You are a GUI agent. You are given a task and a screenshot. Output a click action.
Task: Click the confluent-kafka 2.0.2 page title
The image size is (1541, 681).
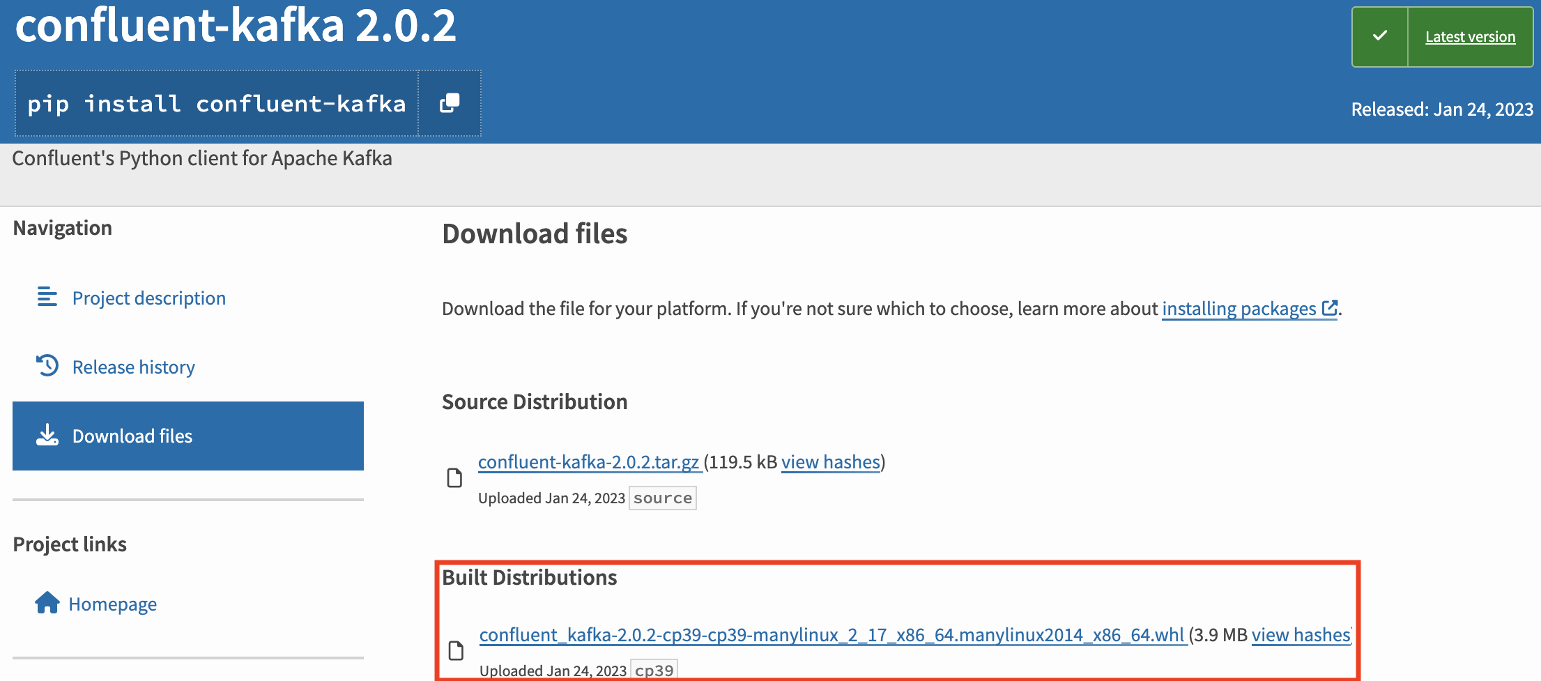(236, 25)
